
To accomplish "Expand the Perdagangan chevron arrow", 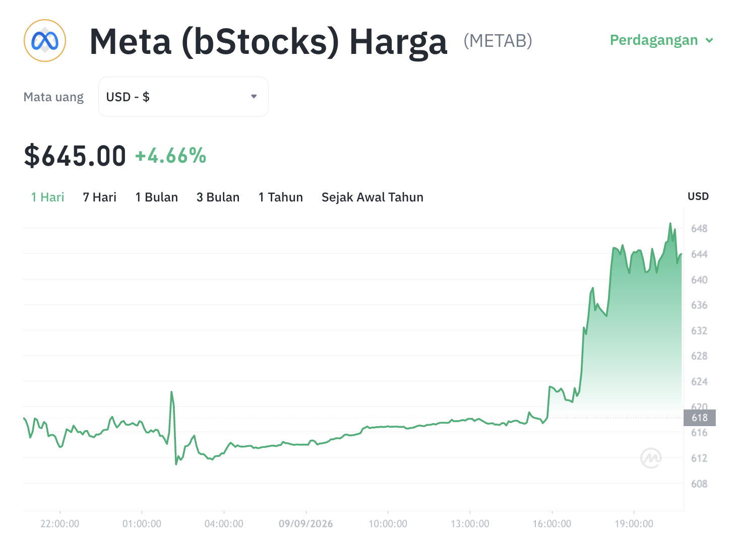I will point(709,40).
